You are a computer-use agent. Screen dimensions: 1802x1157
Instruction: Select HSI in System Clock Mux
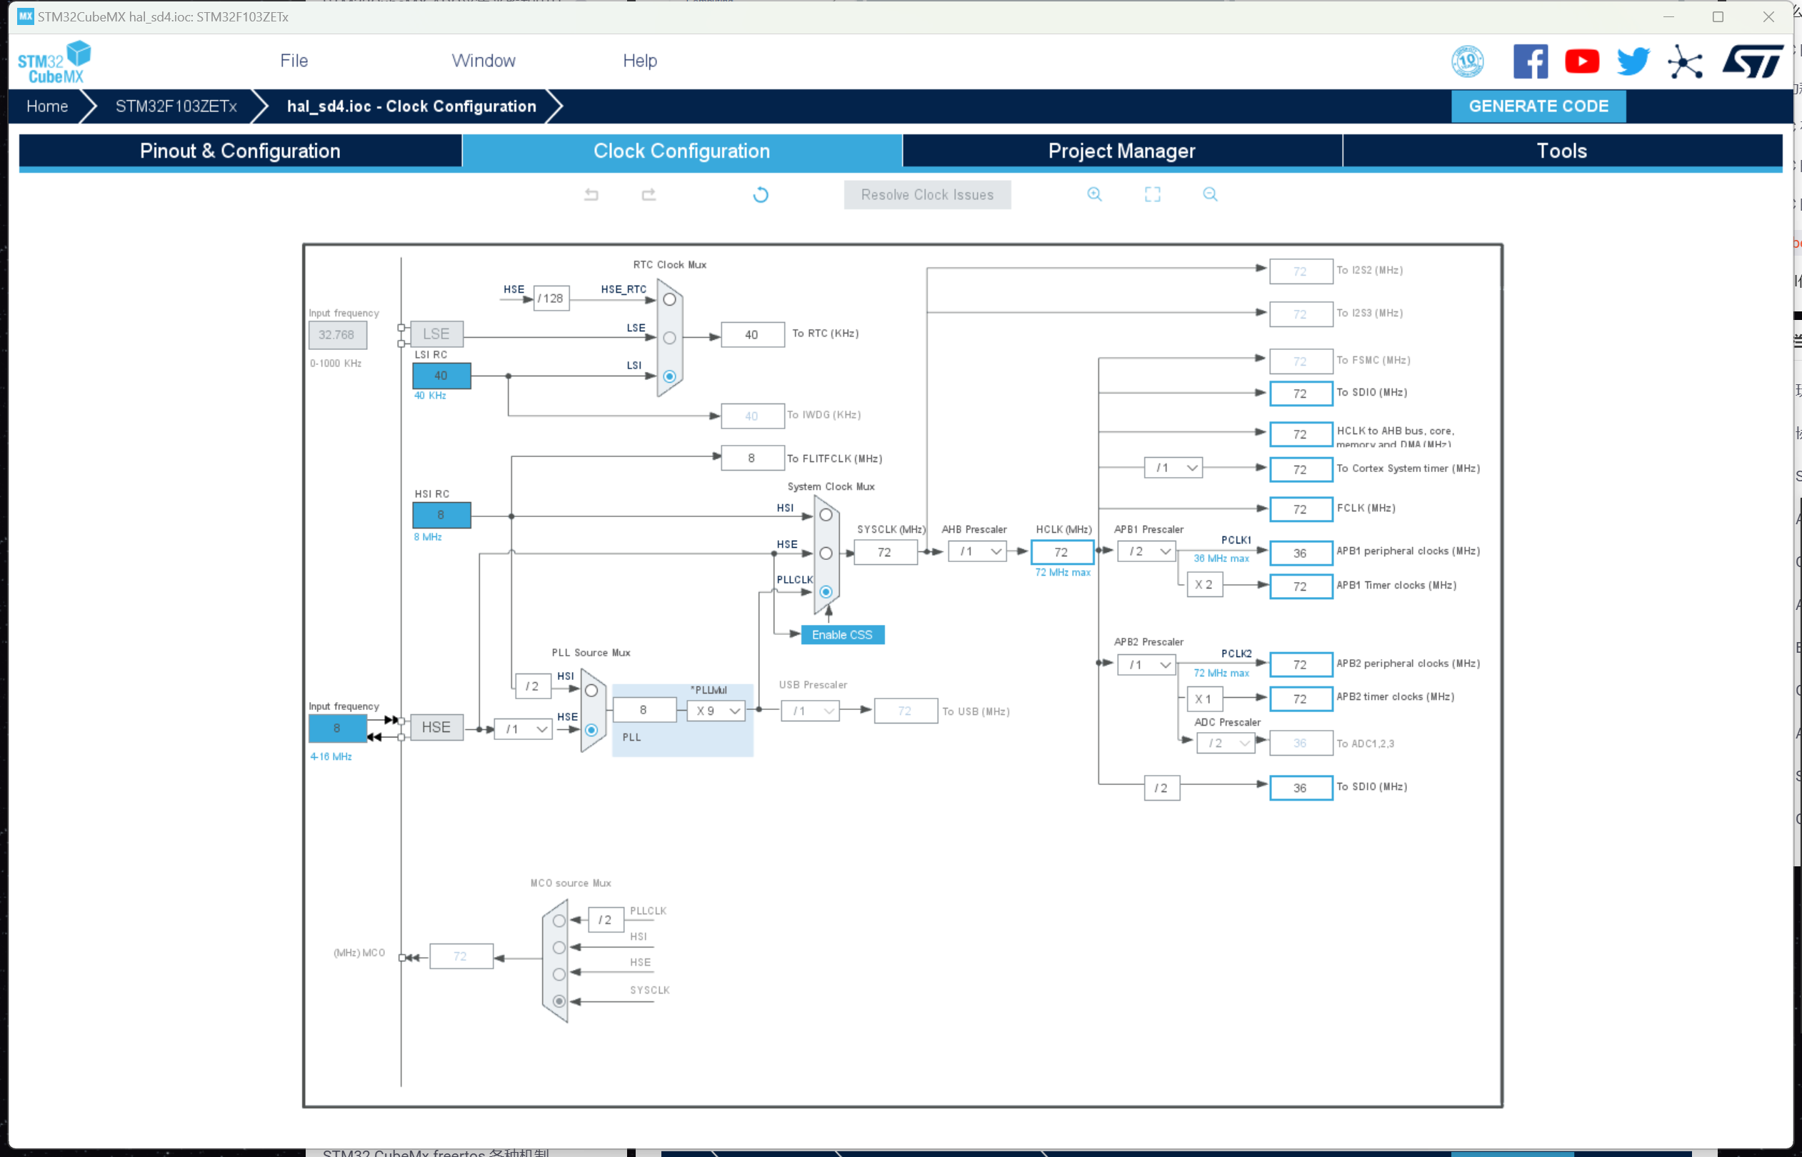pyautogui.click(x=826, y=515)
